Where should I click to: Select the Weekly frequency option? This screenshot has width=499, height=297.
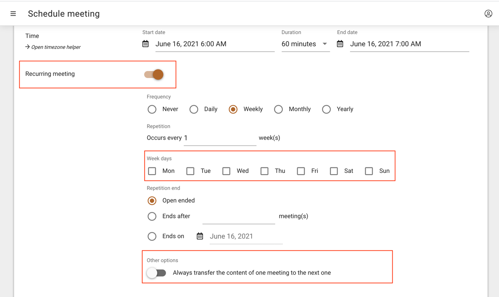click(x=233, y=109)
